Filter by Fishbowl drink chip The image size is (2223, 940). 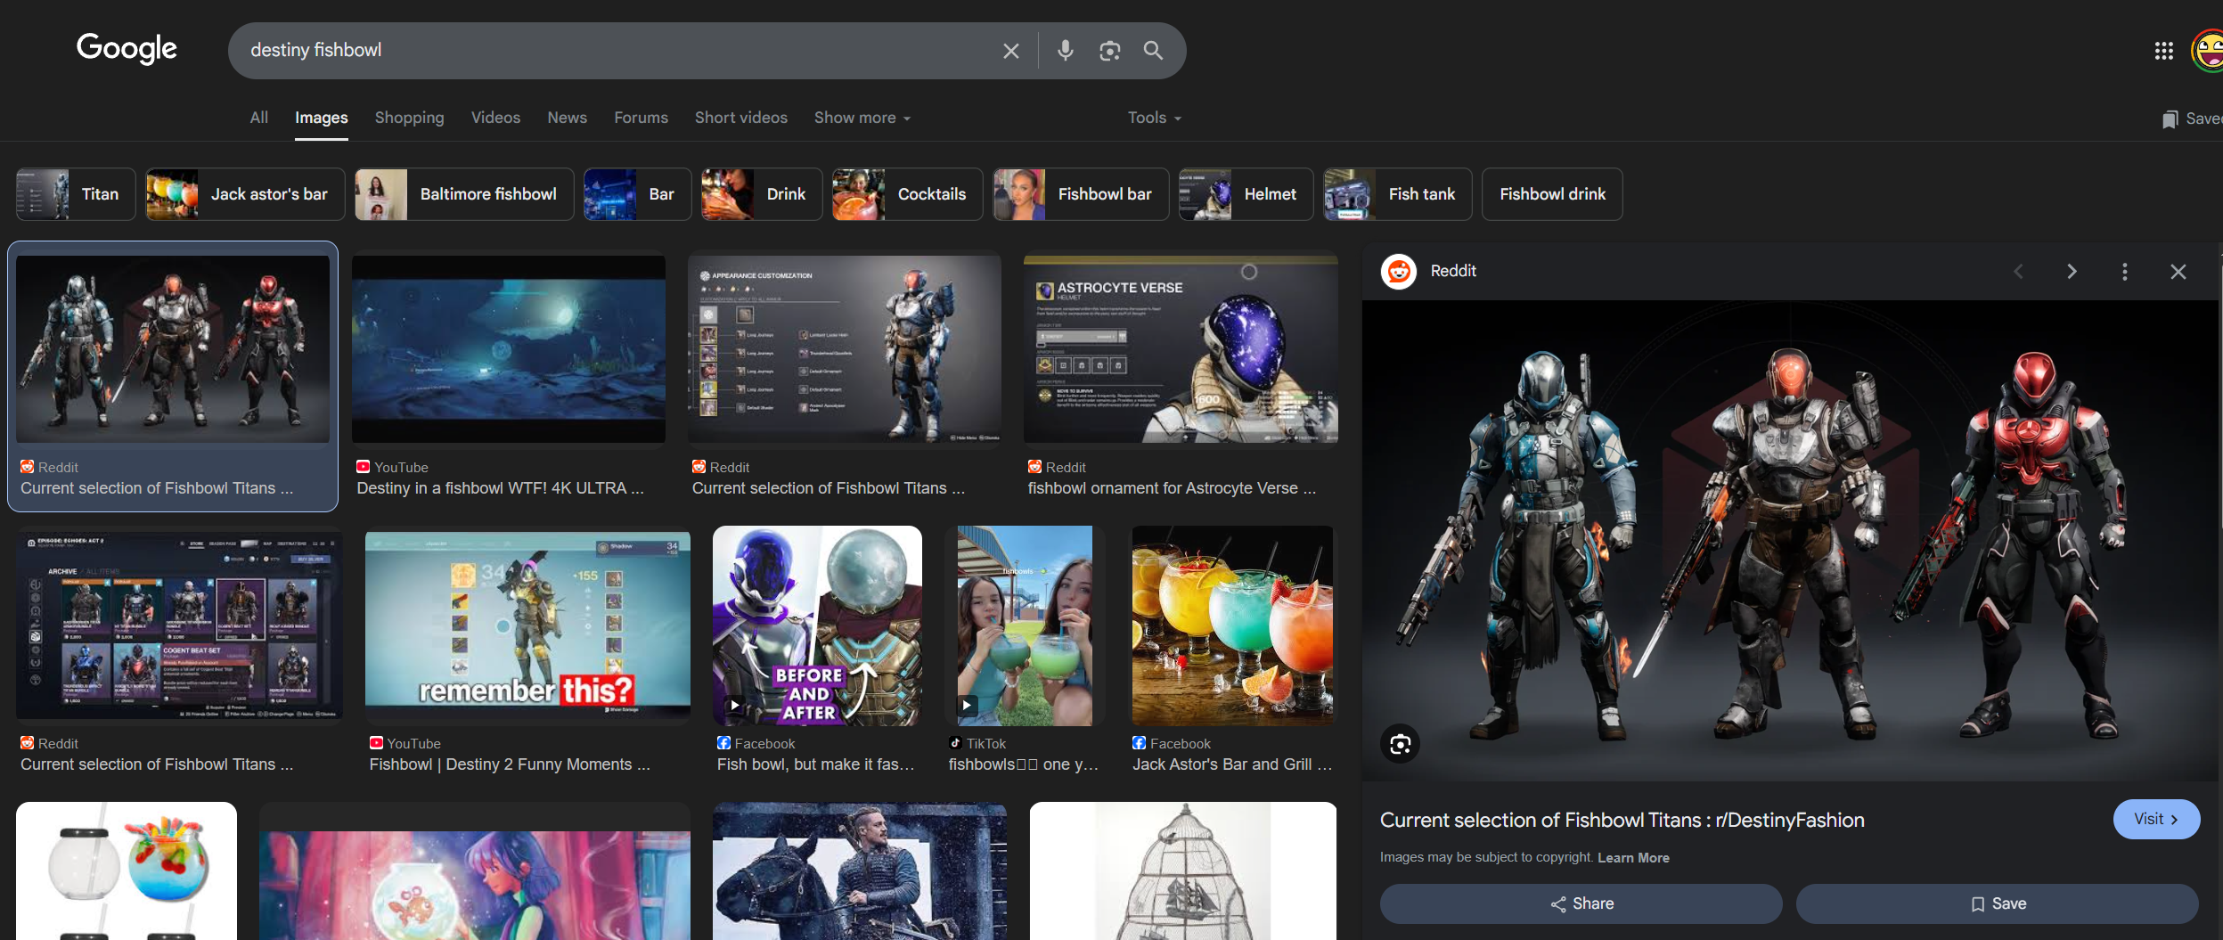[x=1552, y=194]
